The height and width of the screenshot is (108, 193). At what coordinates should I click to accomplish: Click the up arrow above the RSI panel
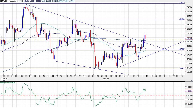tap(2, 81)
